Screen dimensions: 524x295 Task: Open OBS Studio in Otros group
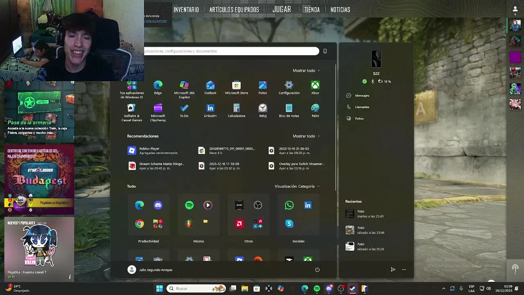pos(257,205)
